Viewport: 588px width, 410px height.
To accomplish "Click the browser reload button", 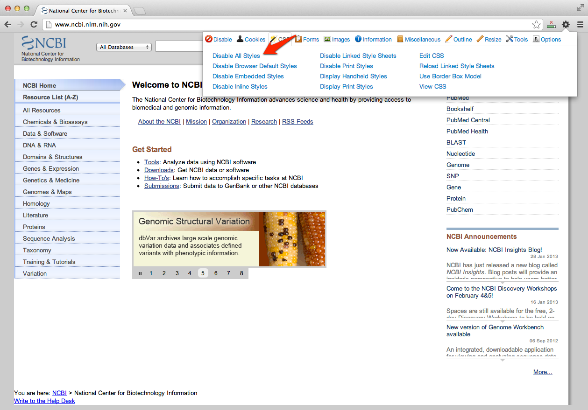I will click(x=34, y=25).
